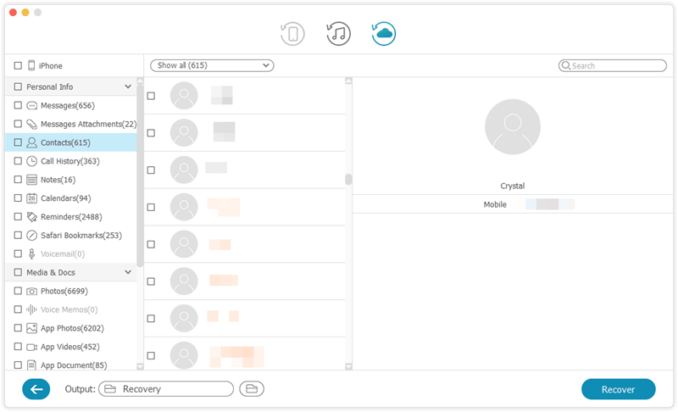This screenshot has width=678, height=412.
Task: Select App Videos(452) category
Action: [70, 347]
